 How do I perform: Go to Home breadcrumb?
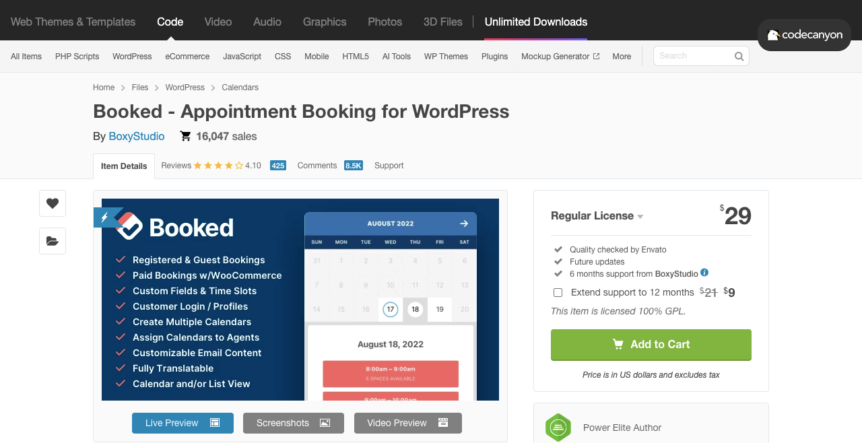click(x=104, y=88)
